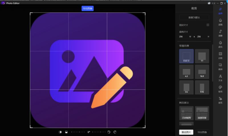Select the 裁剪 crop tool in sidebar
The image size is (228, 136).
point(220,11)
